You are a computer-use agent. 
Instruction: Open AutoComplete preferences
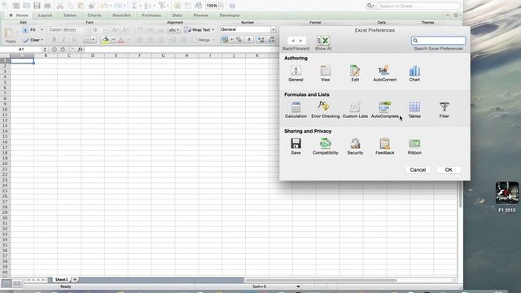click(384, 110)
